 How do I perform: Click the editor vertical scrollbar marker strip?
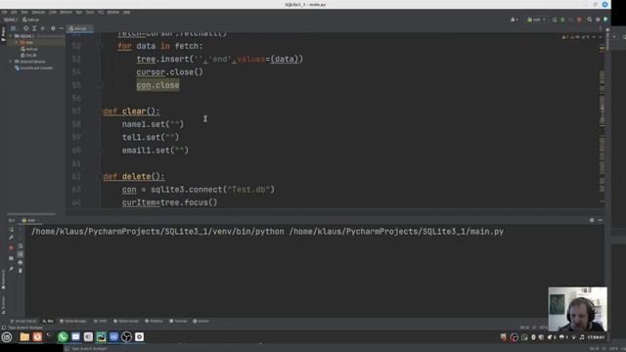tap(603, 119)
